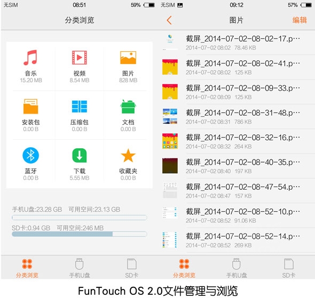Open the 视频 video category icon
The width and height of the screenshot is (315, 298).
(80, 58)
